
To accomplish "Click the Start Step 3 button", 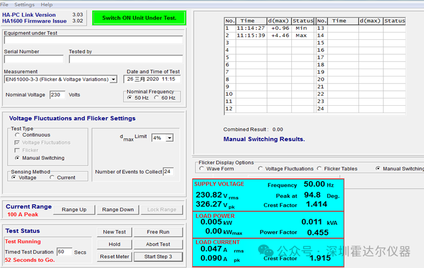I will pyautogui.click(x=158, y=256).
